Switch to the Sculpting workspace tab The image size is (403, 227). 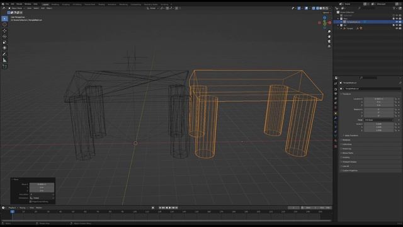pos(65,4)
